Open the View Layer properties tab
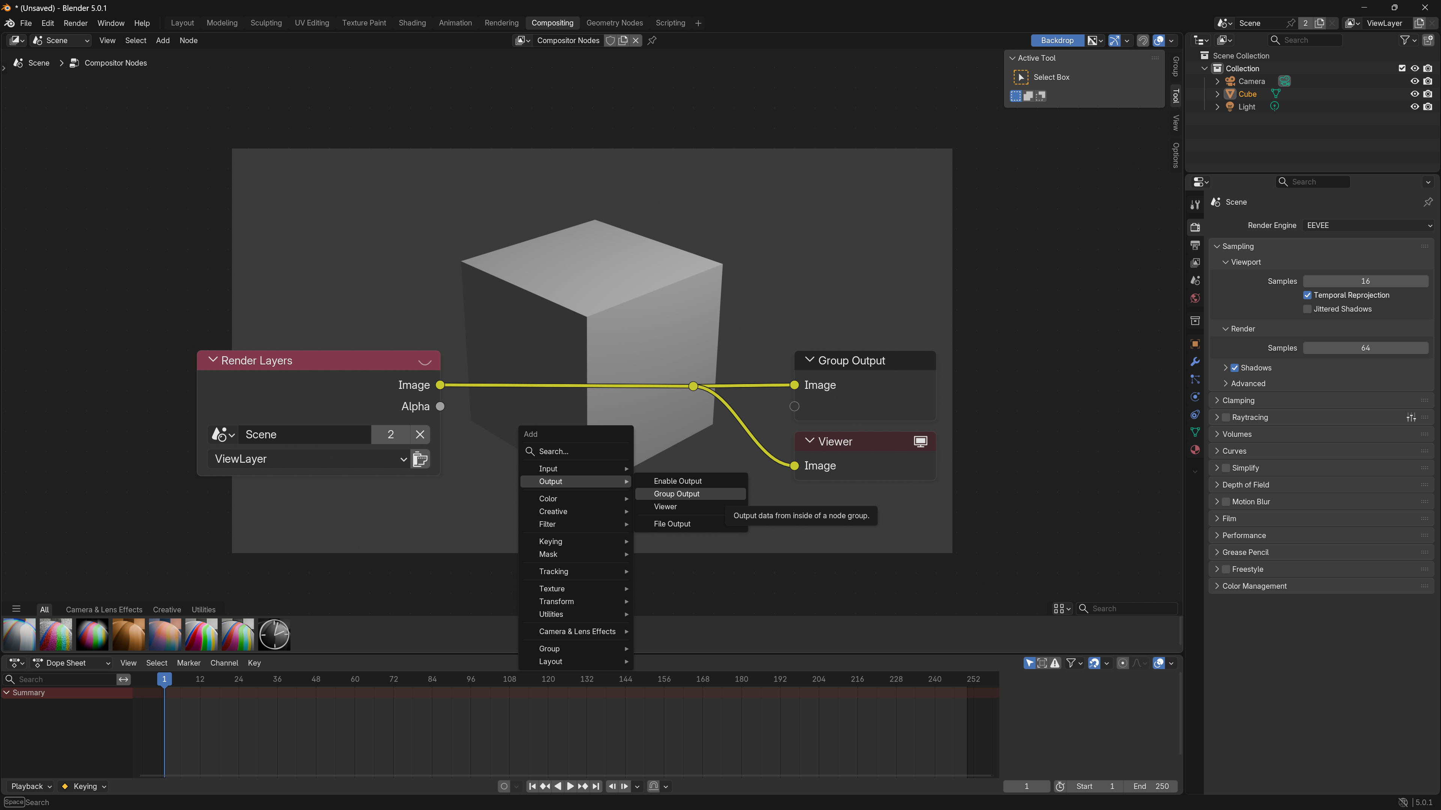The height and width of the screenshot is (810, 1441). [x=1196, y=262]
